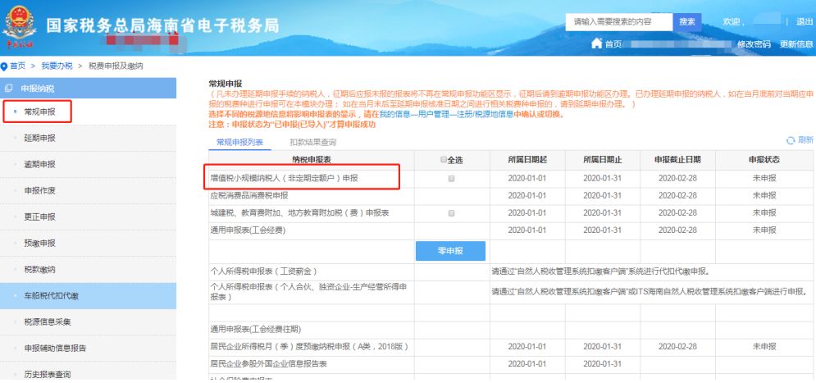This screenshot has width=816, height=383.
Task: Check the 增值税小规模纳税人 row checkbox
Action: pyautogui.click(x=451, y=179)
